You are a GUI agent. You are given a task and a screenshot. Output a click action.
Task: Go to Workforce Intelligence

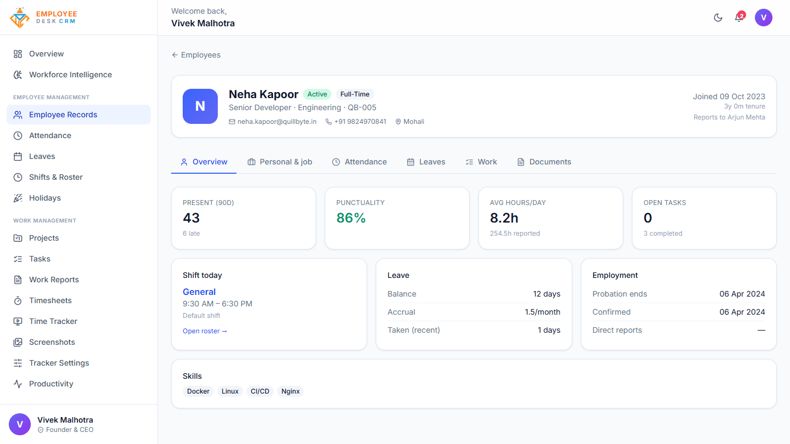click(x=78, y=75)
